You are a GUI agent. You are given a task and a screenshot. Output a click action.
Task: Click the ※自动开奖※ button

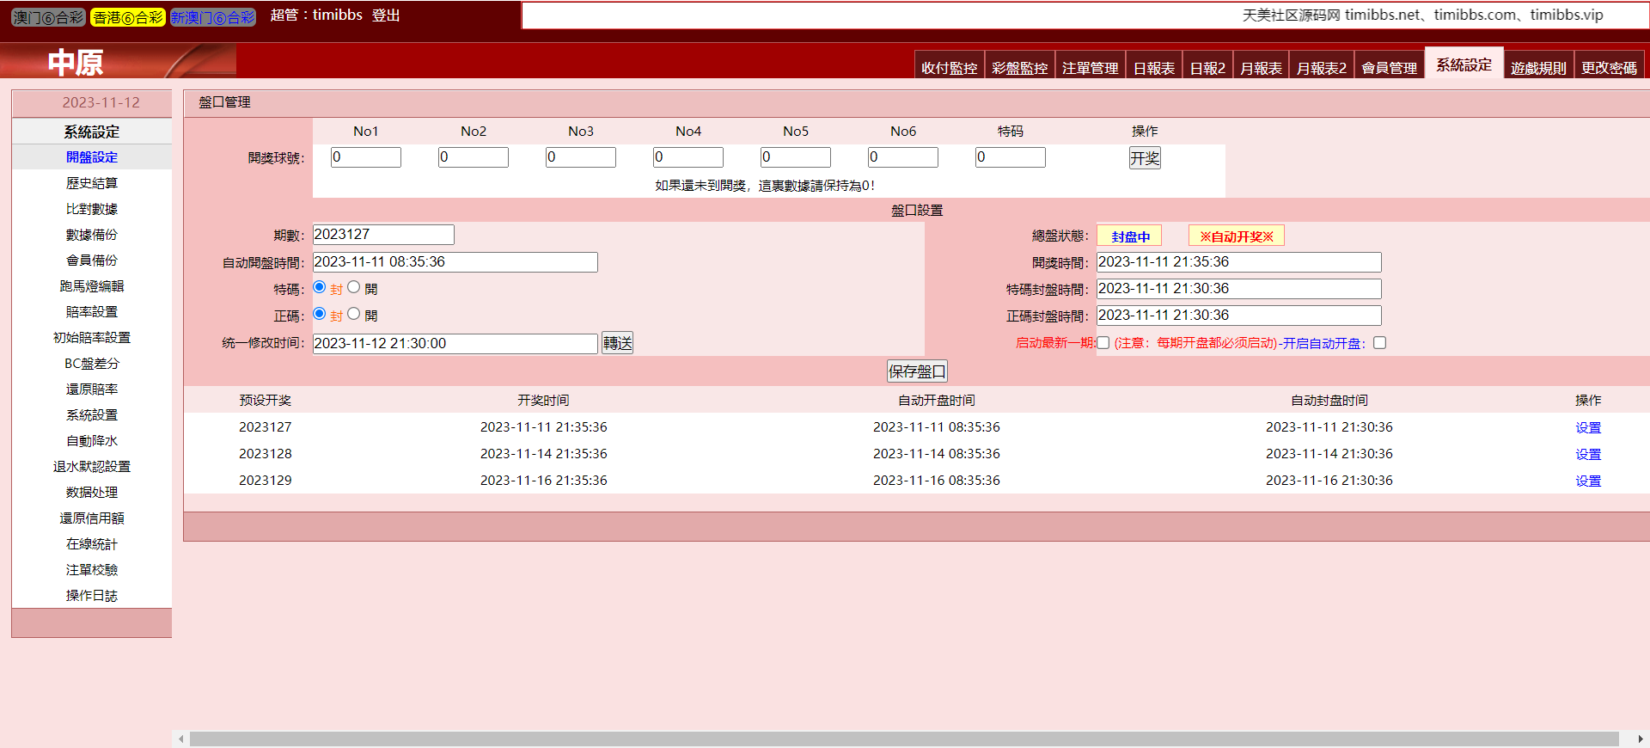[1237, 236]
